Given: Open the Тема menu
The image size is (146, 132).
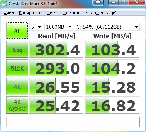Looking at the screenshot, I should 52,13.
